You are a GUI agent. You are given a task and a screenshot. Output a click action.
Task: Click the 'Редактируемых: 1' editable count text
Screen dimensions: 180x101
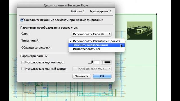(x=101, y=12)
